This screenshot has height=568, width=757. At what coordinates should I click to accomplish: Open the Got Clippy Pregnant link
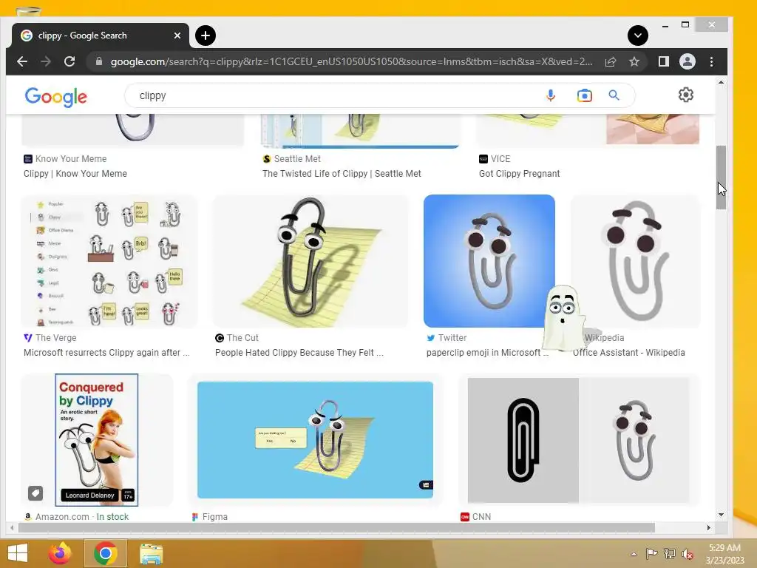(520, 173)
